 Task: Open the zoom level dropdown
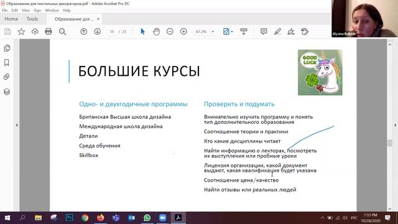(x=213, y=32)
